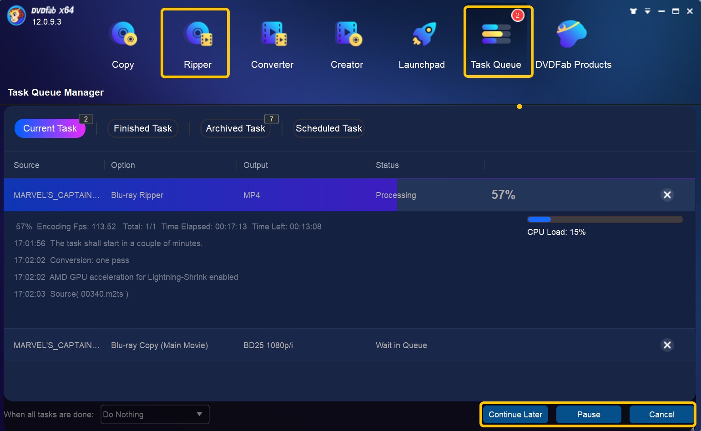This screenshot has width=701, height=431.
Task: Click the AMD GPU acceleration log line
Action: pyautogui.click(x=126, y=277)
